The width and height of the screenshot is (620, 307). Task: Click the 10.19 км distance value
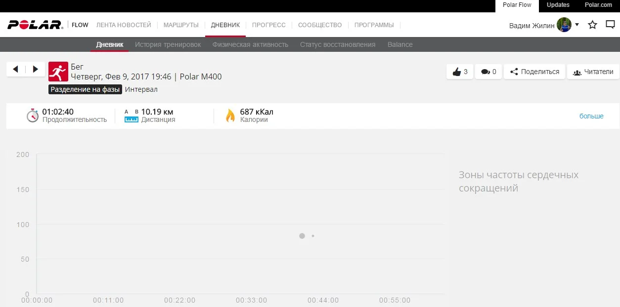click(x=157, y=112)
